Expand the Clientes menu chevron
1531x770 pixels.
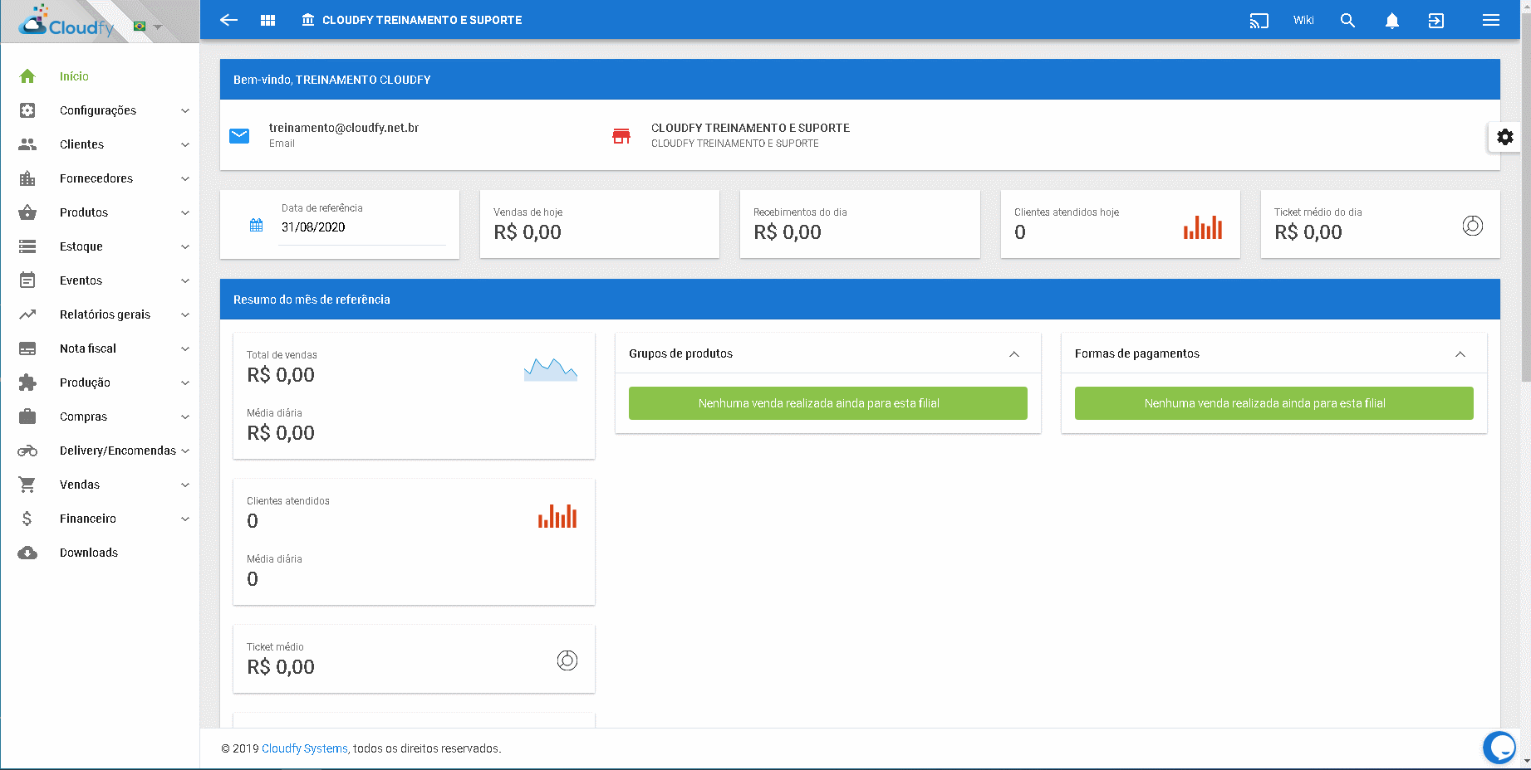(x=185, y=144)
